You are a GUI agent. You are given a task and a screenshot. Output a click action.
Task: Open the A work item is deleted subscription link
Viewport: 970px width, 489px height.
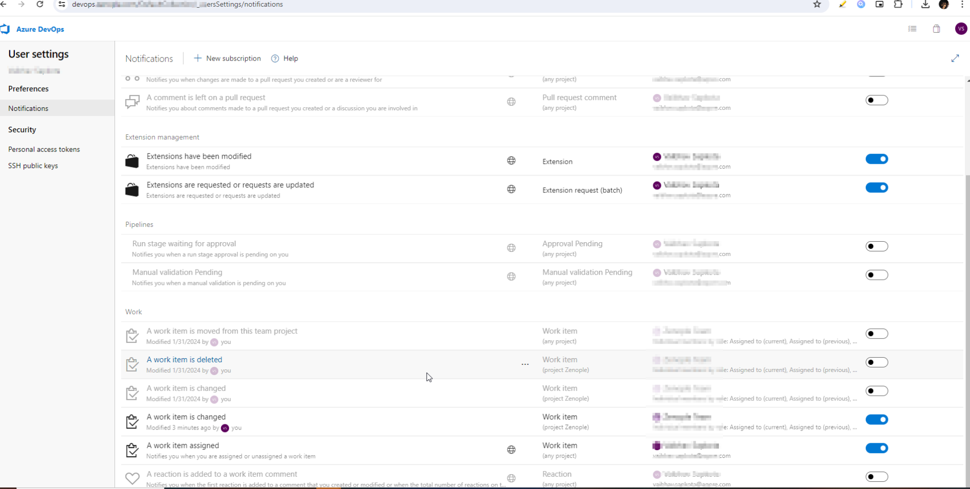pos(184,359)
